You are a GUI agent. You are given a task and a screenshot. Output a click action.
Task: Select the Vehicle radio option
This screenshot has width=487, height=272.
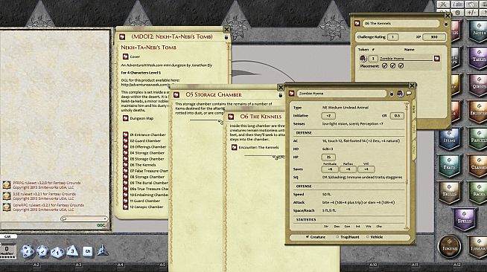375,237
